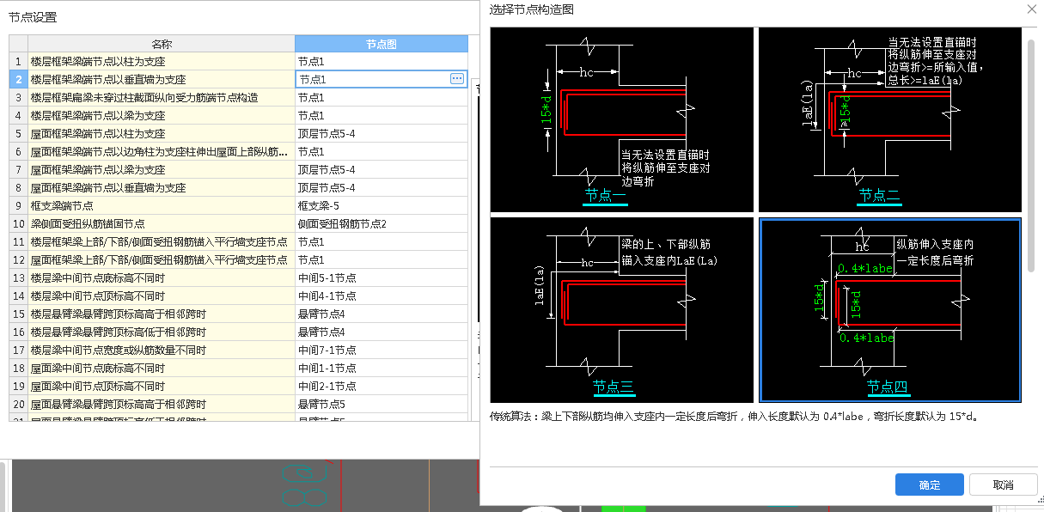The width and height of the screenshot is (1044, 512).
Task: Click the vertical scrollbar in node diagram dialog
Action: [x=1031, y=155]
